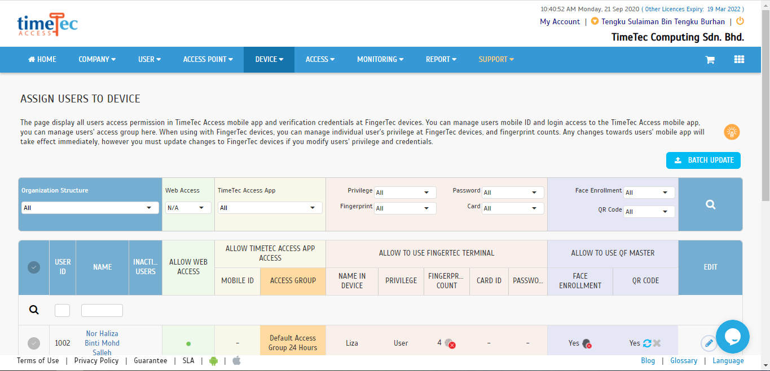
Task: Select the checkbox for user 1002
Action: click(34, 343)
